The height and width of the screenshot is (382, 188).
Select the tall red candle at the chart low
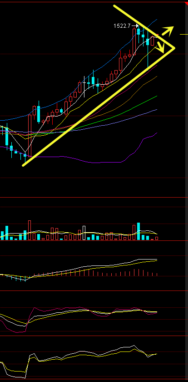coord(30,135)
